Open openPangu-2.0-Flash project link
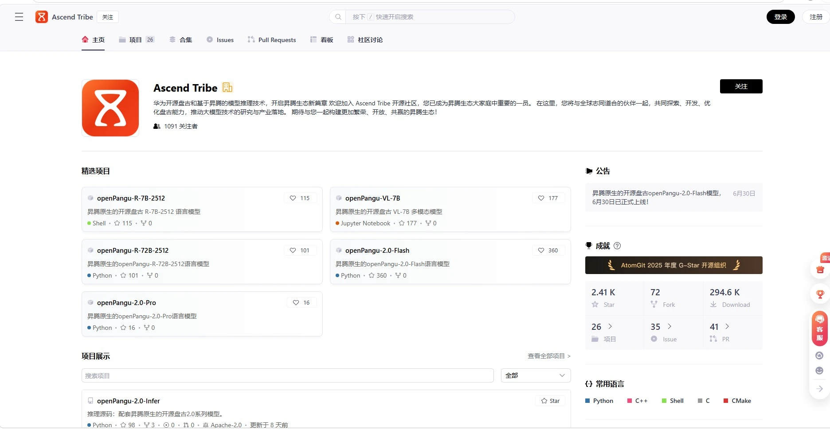 pos(377,250)
